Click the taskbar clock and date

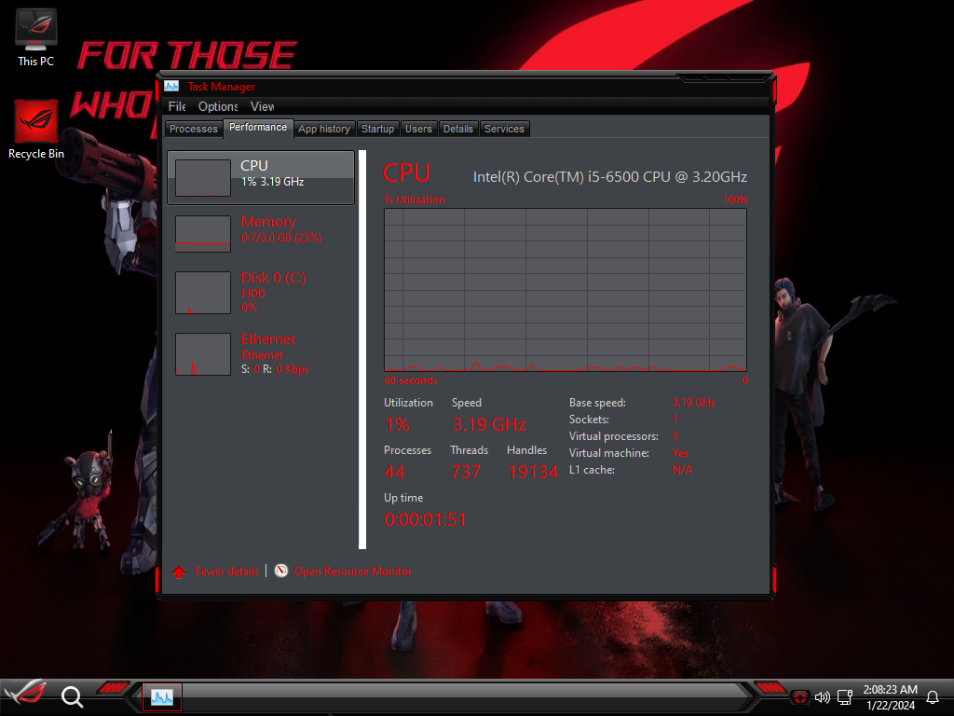892,696
